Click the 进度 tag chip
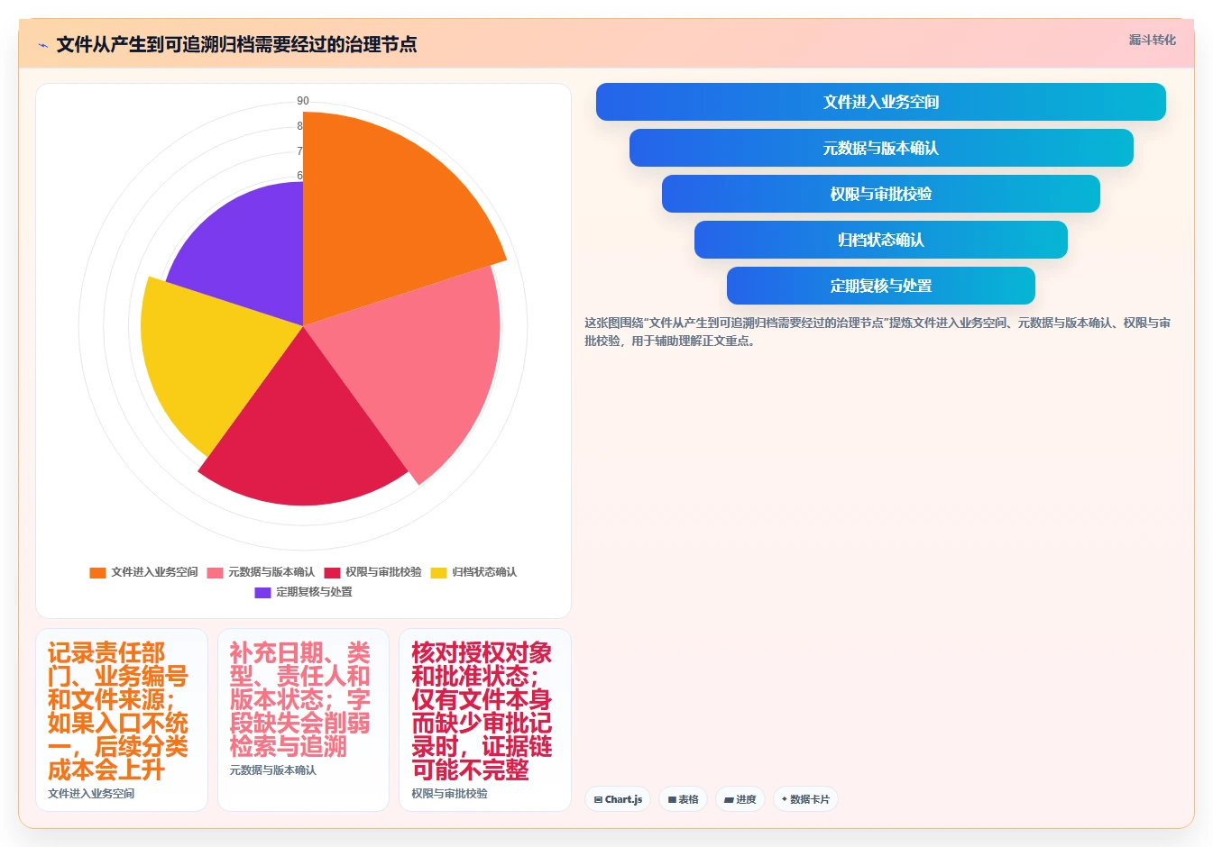1213x847 pixels. pos(740,799)
